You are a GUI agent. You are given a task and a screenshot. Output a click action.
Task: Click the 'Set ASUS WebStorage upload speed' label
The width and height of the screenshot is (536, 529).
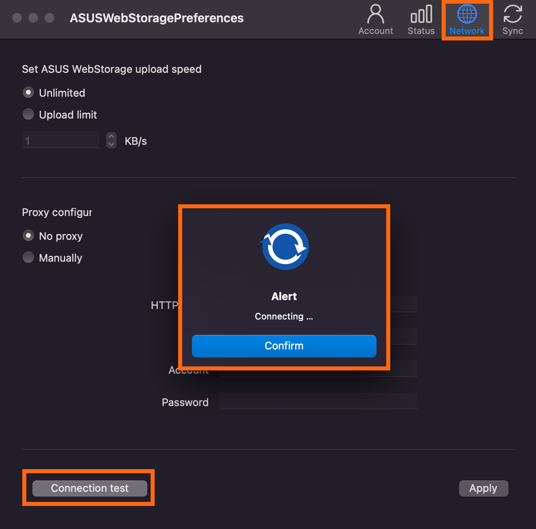[x=112, y=69]
